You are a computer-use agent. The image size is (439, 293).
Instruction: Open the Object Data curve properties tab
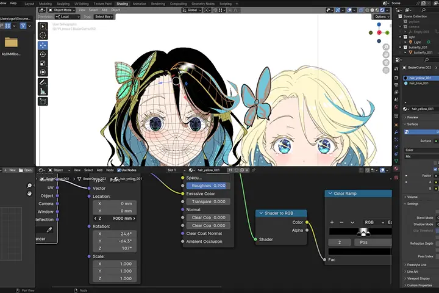(396, 161)
